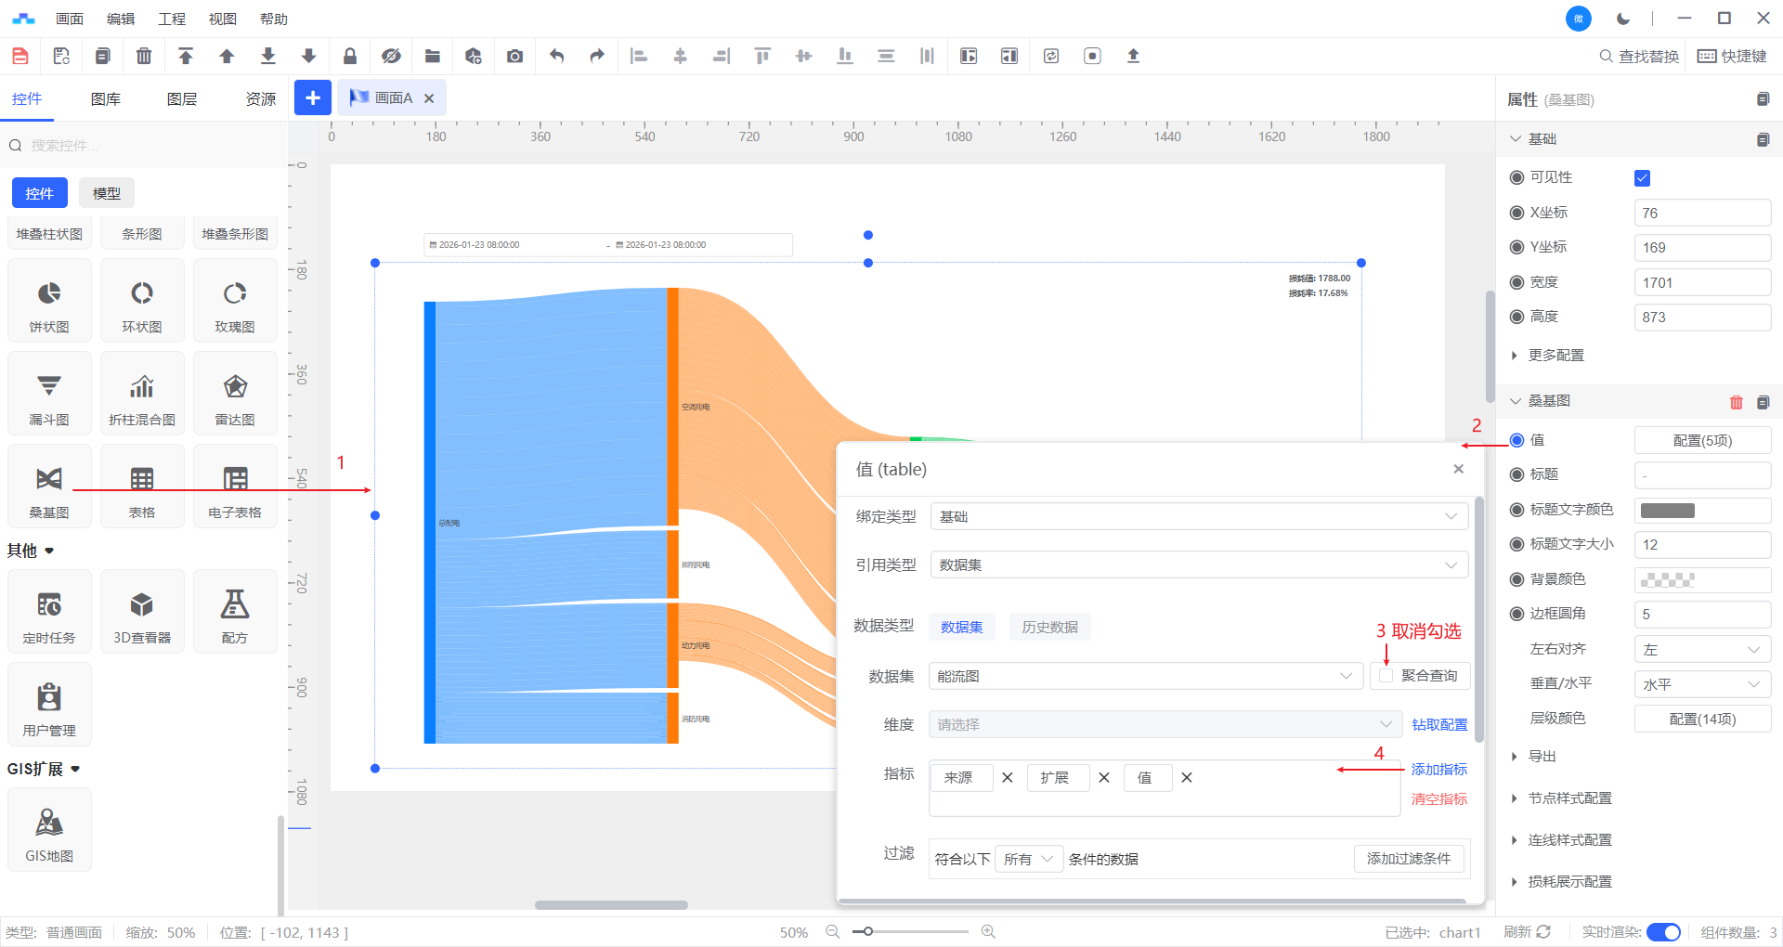Click the trash delete icon in toolbar
This screenshot has height=947, width=1783.
pyautogui.click(x=144, y=57)
